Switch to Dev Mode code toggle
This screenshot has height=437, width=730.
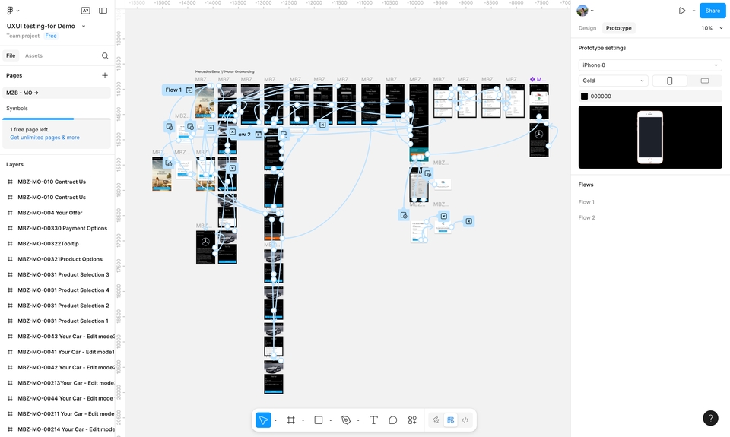pos(465,420)
